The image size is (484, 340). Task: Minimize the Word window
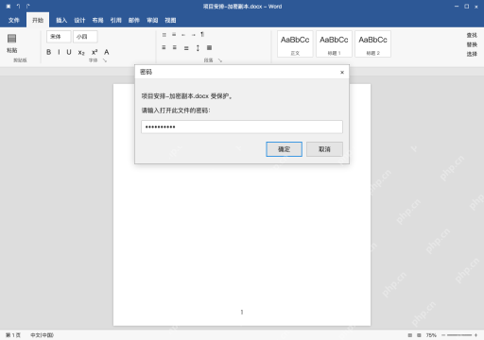pos(457,7)
